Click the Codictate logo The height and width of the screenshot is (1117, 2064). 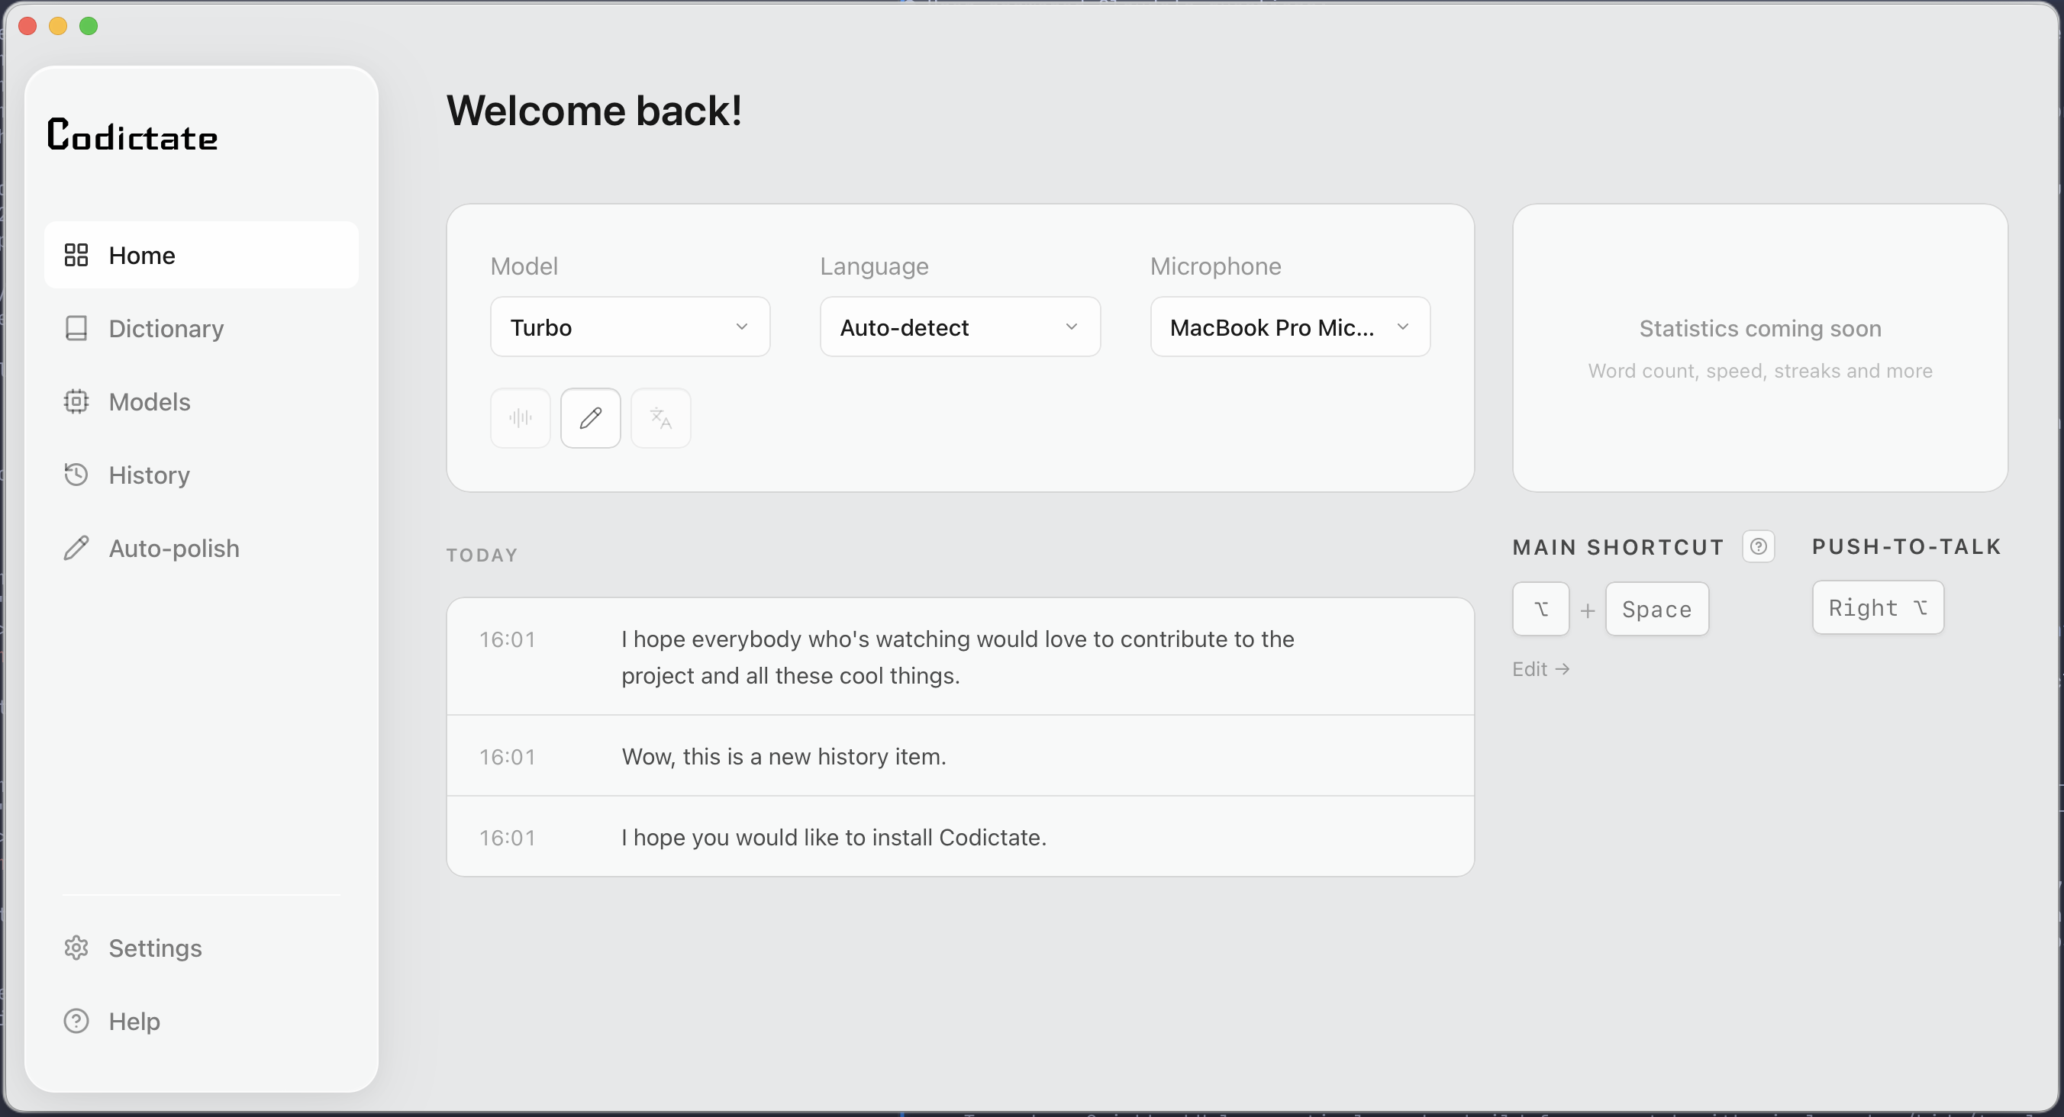pos(132,134)
